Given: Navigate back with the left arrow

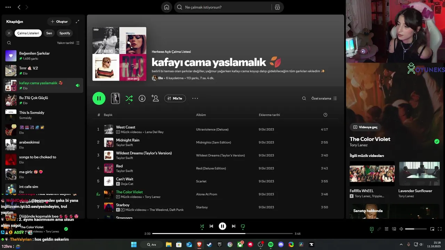Looking at the screenshot, I should (x=19, y=7).
